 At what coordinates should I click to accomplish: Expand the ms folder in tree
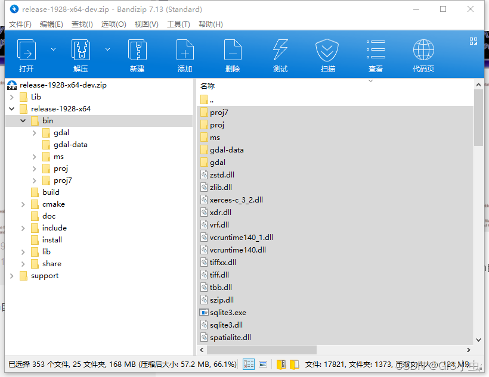click(x=35, y=157)
